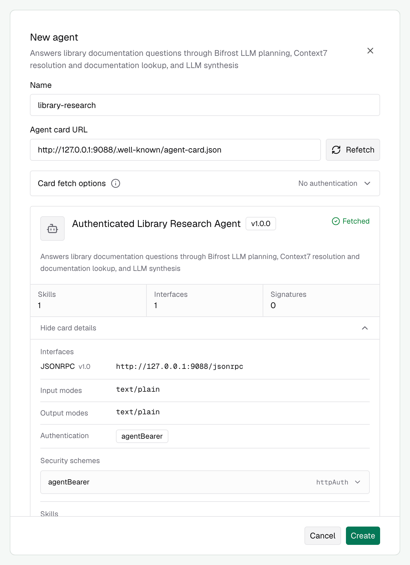Click the Skills count cell
The height and width of the screenshot is (565, 410).
(x=88, y=300)
